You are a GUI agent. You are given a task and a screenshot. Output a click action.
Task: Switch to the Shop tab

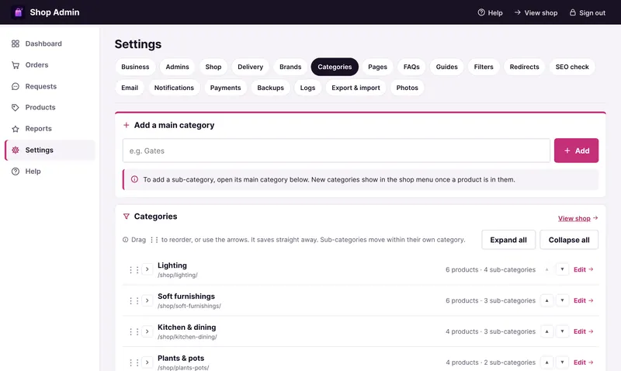click(x=213, y=67)
